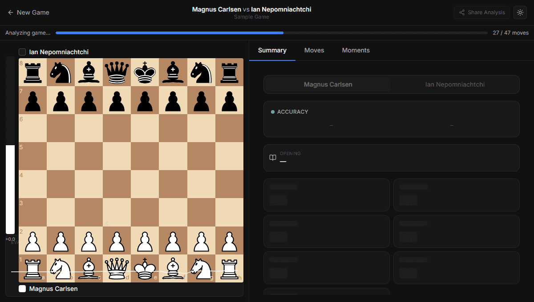This screenshot has width=534, height=302.
Task: Click the "27 / 47 moves" counter
Action: [511, 33]
